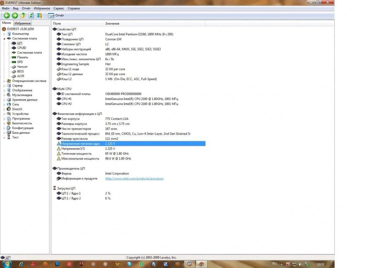Screen dimensions: 366x268
Task: Click the Тест tree icon
Action: click(x=9, y=137)
